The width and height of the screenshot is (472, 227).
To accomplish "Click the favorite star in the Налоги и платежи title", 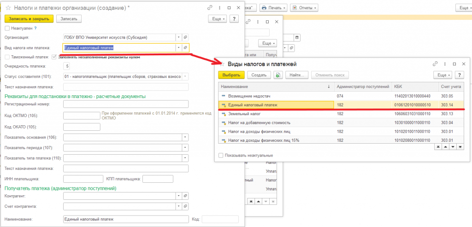I will (x=8, y=8).
